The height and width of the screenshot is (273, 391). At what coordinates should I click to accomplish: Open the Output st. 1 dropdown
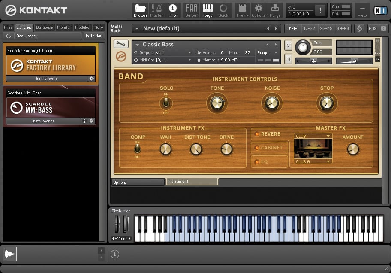point(189,53)
